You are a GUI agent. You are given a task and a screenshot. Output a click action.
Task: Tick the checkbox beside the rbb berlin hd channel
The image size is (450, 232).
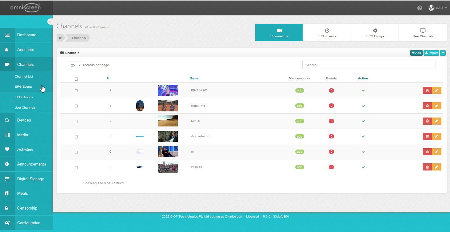pos(76,137)
